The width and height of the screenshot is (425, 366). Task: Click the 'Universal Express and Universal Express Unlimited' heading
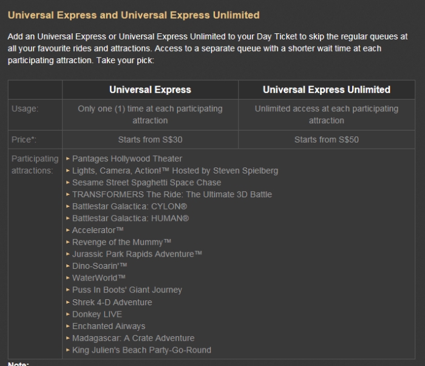coord(134,15)
